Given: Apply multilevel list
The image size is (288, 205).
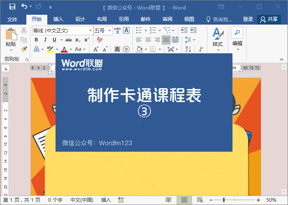Looking at the screenshot, I should (x=167, y=30).
